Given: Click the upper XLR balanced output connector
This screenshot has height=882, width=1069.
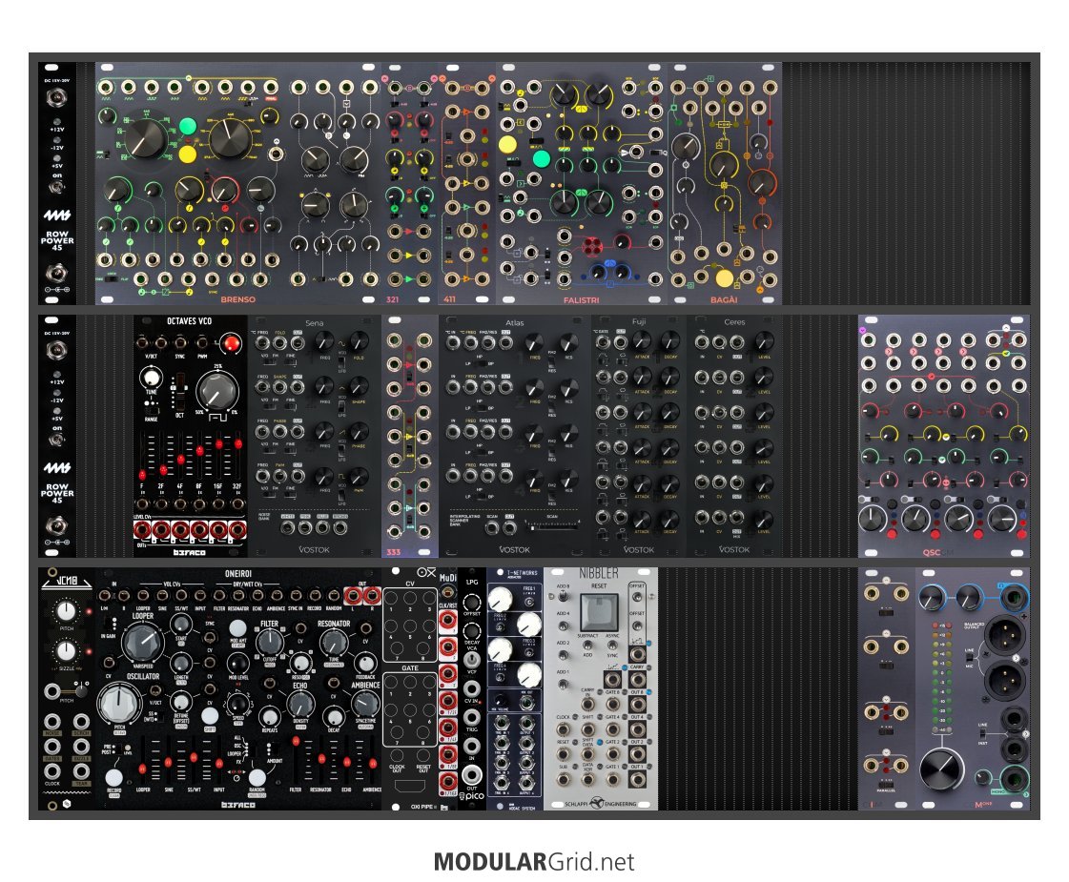Looking at the screenshot, I should click(x=1004, y=635).
